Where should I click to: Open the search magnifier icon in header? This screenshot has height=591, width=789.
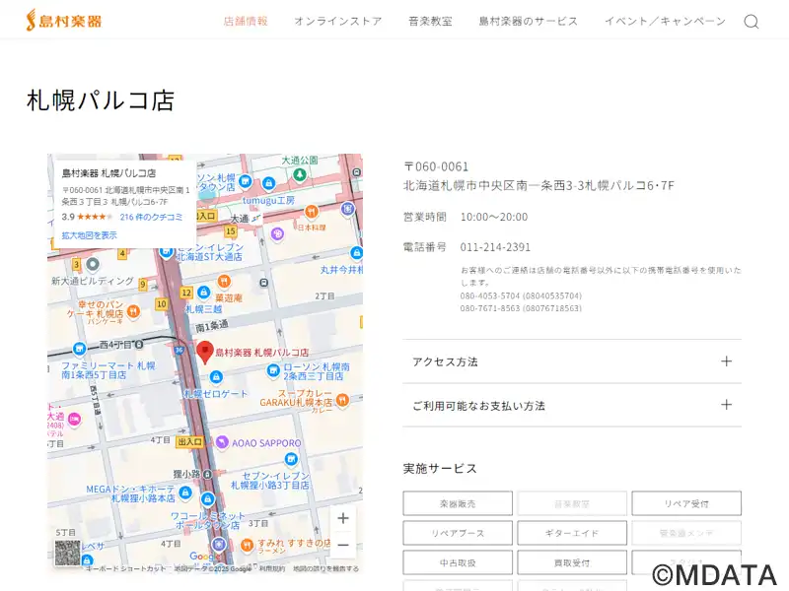click(752, 22)
